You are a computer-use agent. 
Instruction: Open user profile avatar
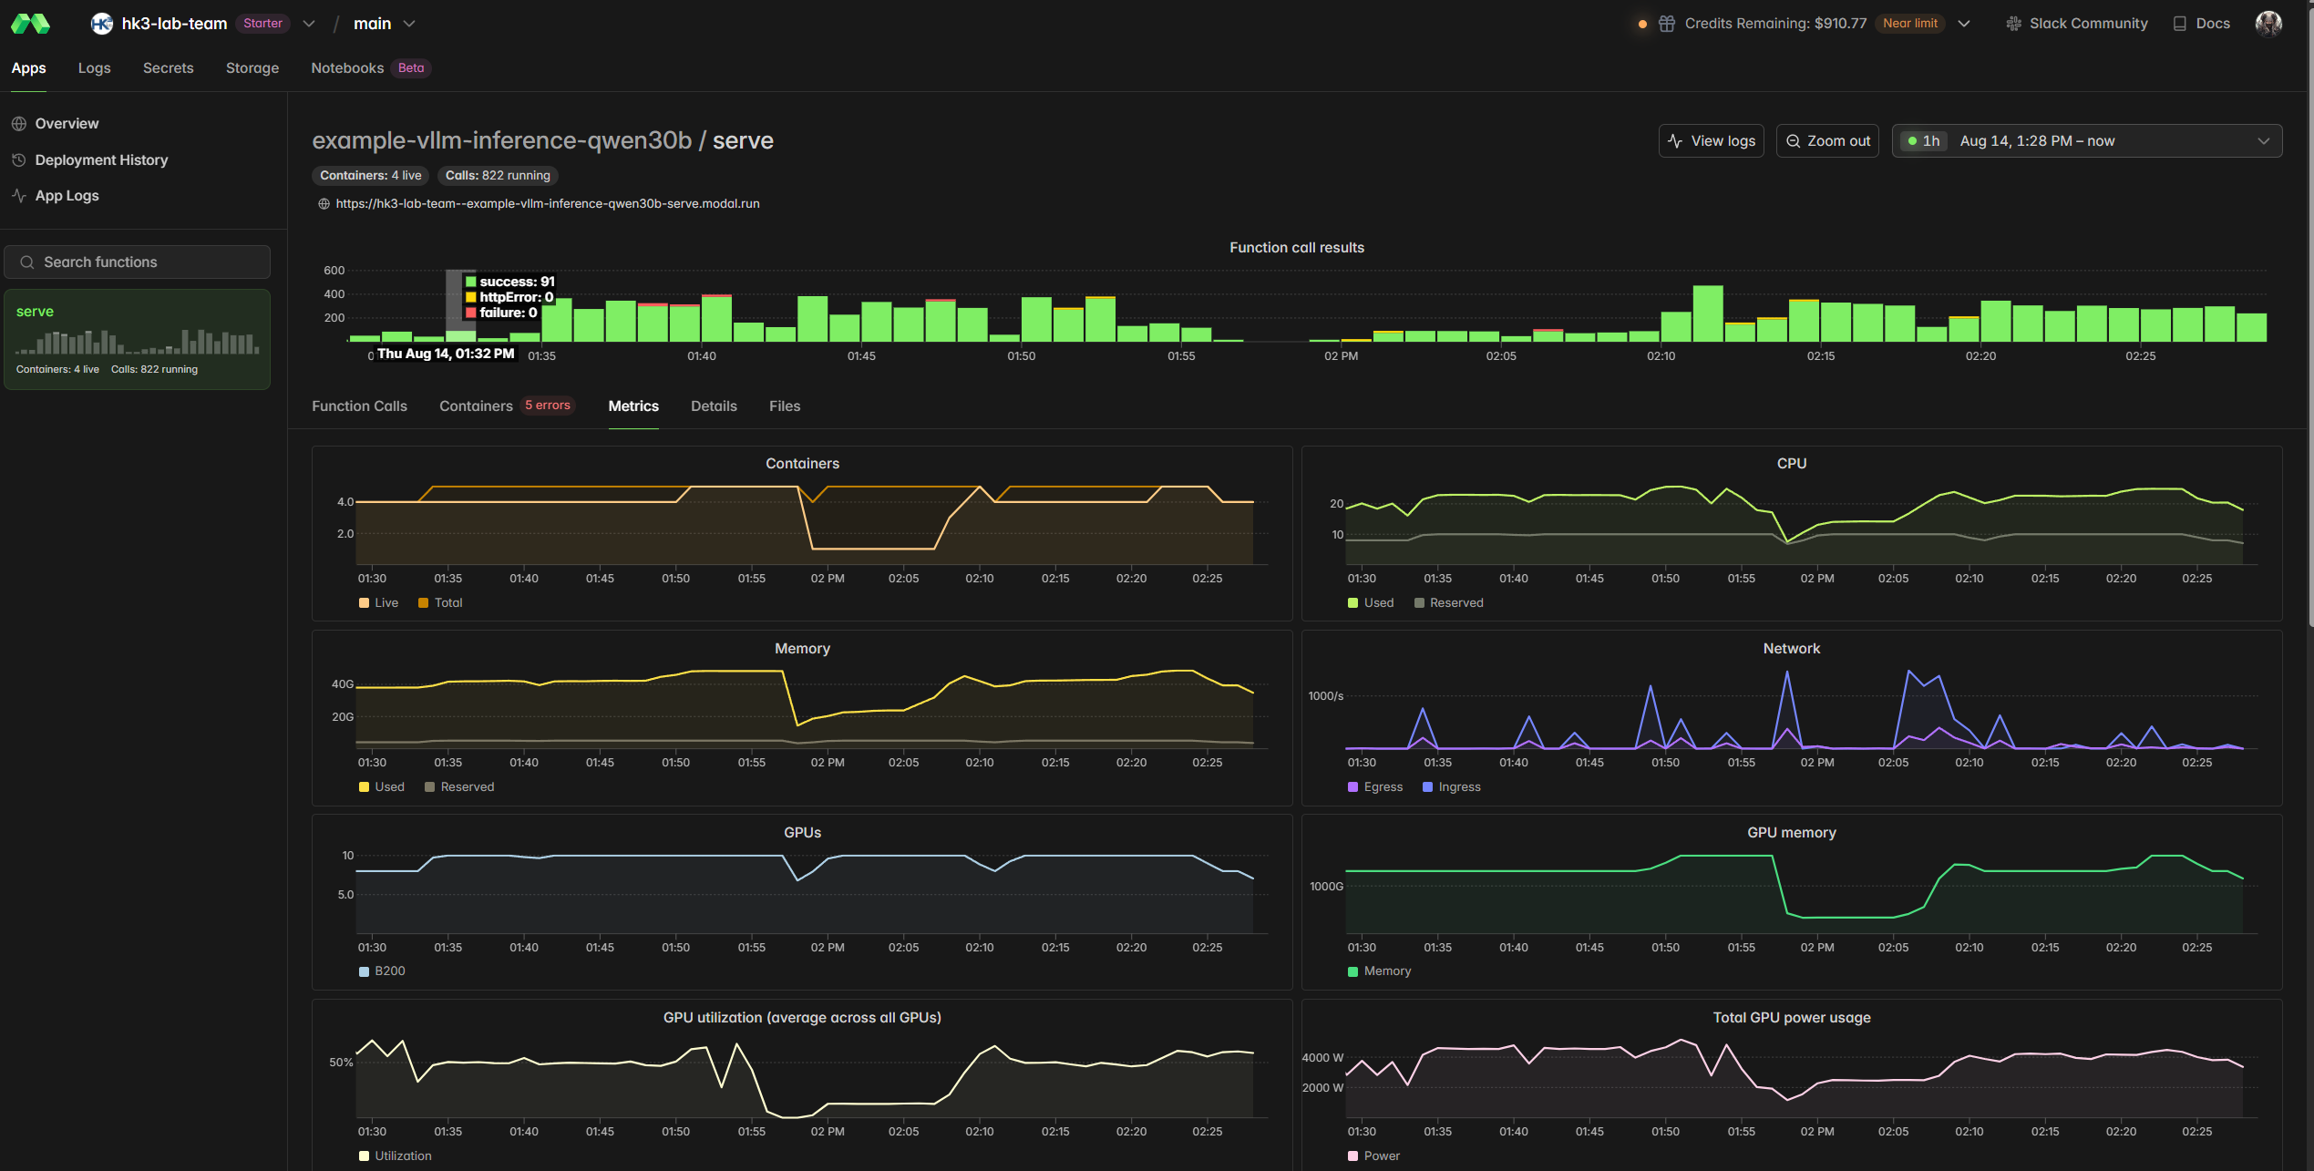click(x=2268, y=24)
